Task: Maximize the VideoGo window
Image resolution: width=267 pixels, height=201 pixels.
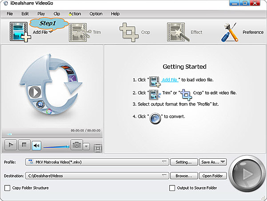Action: (x=245, y=3)
